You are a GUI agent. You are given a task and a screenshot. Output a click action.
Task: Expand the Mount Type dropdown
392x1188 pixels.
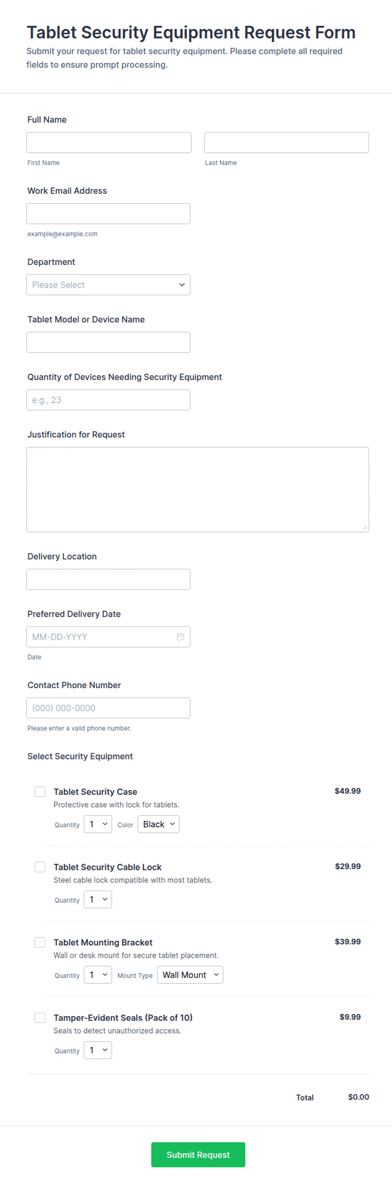pos(190,975)
